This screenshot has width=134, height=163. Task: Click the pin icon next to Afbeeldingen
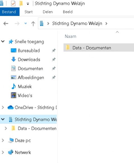click(x=54, y=77)
